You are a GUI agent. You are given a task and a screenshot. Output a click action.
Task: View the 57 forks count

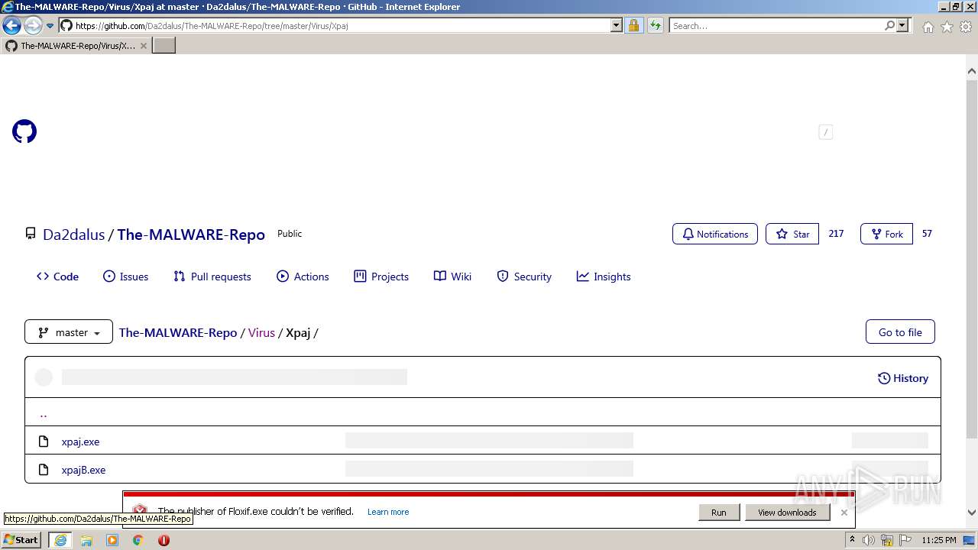[927, 234]
